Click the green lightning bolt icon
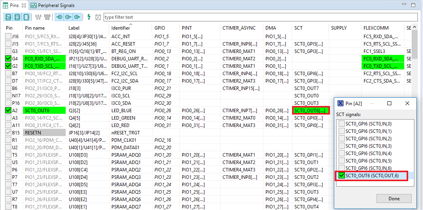This screenshot has height=210, width=423. [89, 17]
